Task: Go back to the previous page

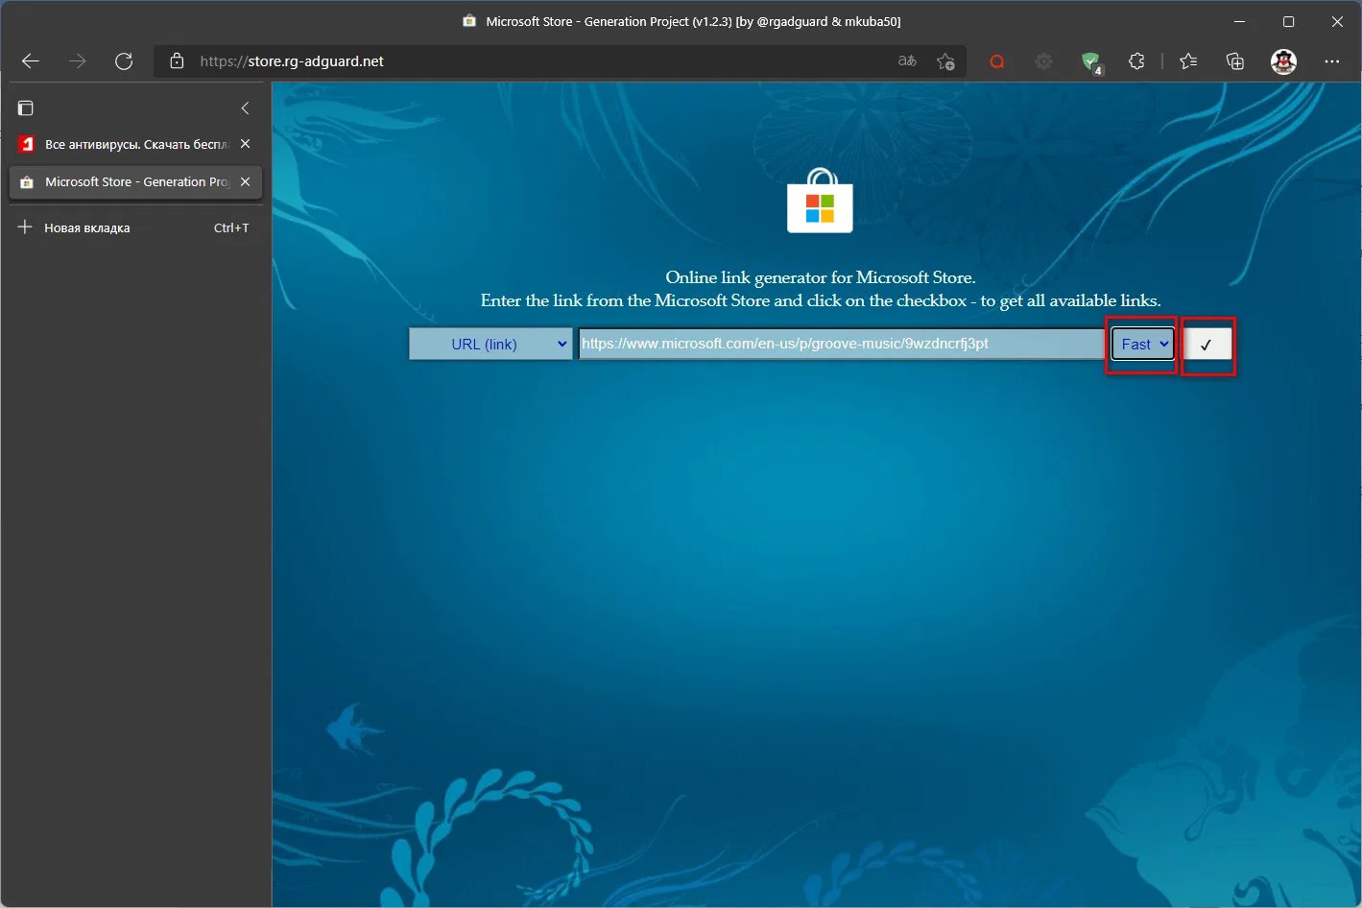Action: (31, 61)
